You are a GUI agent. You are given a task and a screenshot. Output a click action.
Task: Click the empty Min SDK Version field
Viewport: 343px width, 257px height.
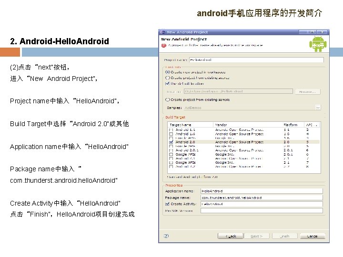click(x=262, y=211)
